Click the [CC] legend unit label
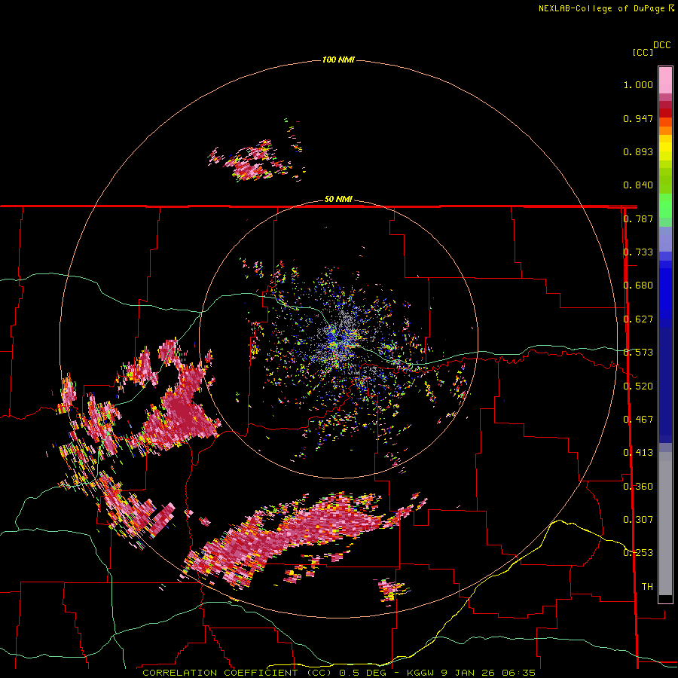 (x=643, y=52)
